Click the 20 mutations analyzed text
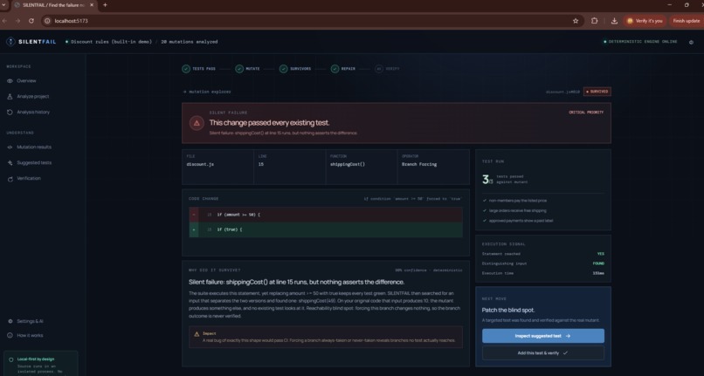This screenshot has height=376, width=704. [189, 42]
